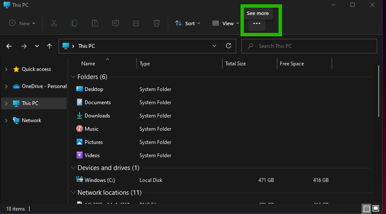Click the vertical scrollbar in file list
The width and height of the screenshot is (386, 214).
[379, 91]
